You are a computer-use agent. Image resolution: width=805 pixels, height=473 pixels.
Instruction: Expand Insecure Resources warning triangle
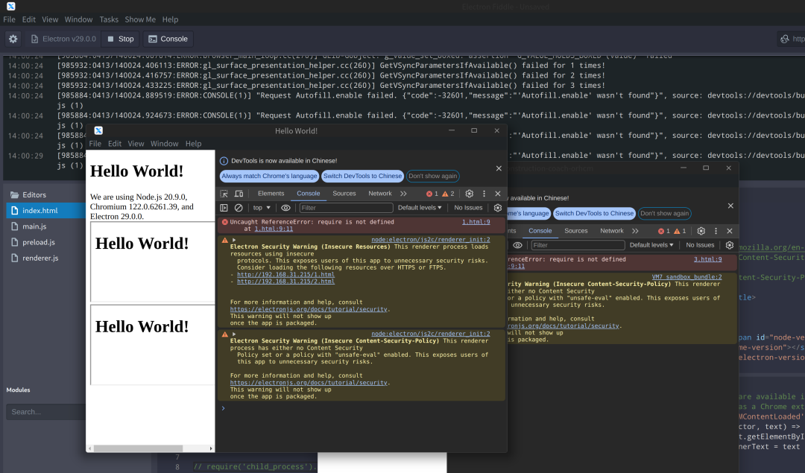coord(233,240)
